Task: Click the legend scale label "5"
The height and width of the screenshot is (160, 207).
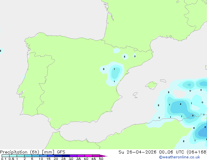Action: click(x=32, y=159)
